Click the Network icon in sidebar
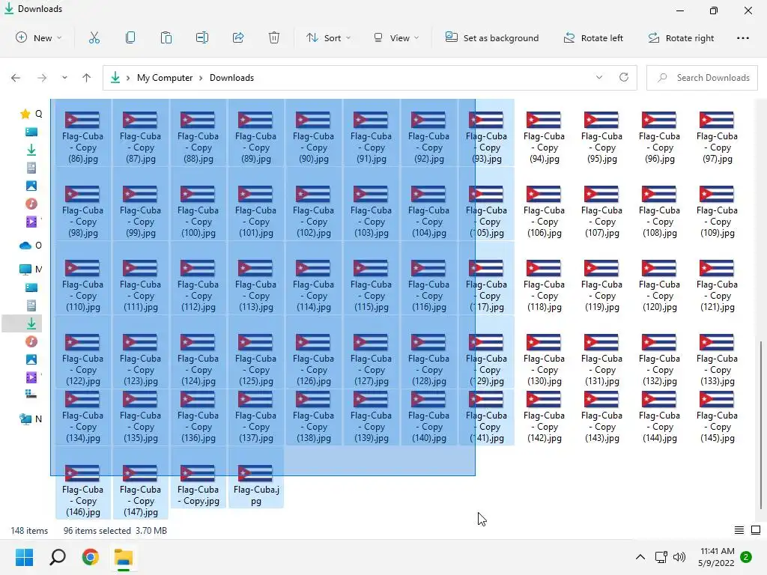The width and height of the screenshot is (767, 575). click(x=25, y=419)
